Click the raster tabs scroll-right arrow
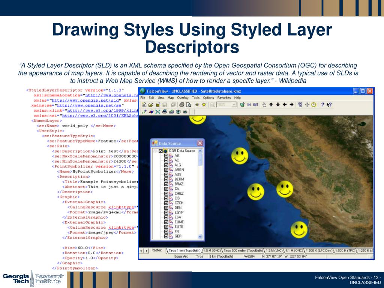384x288 pixels. click(x=147, y=251)
